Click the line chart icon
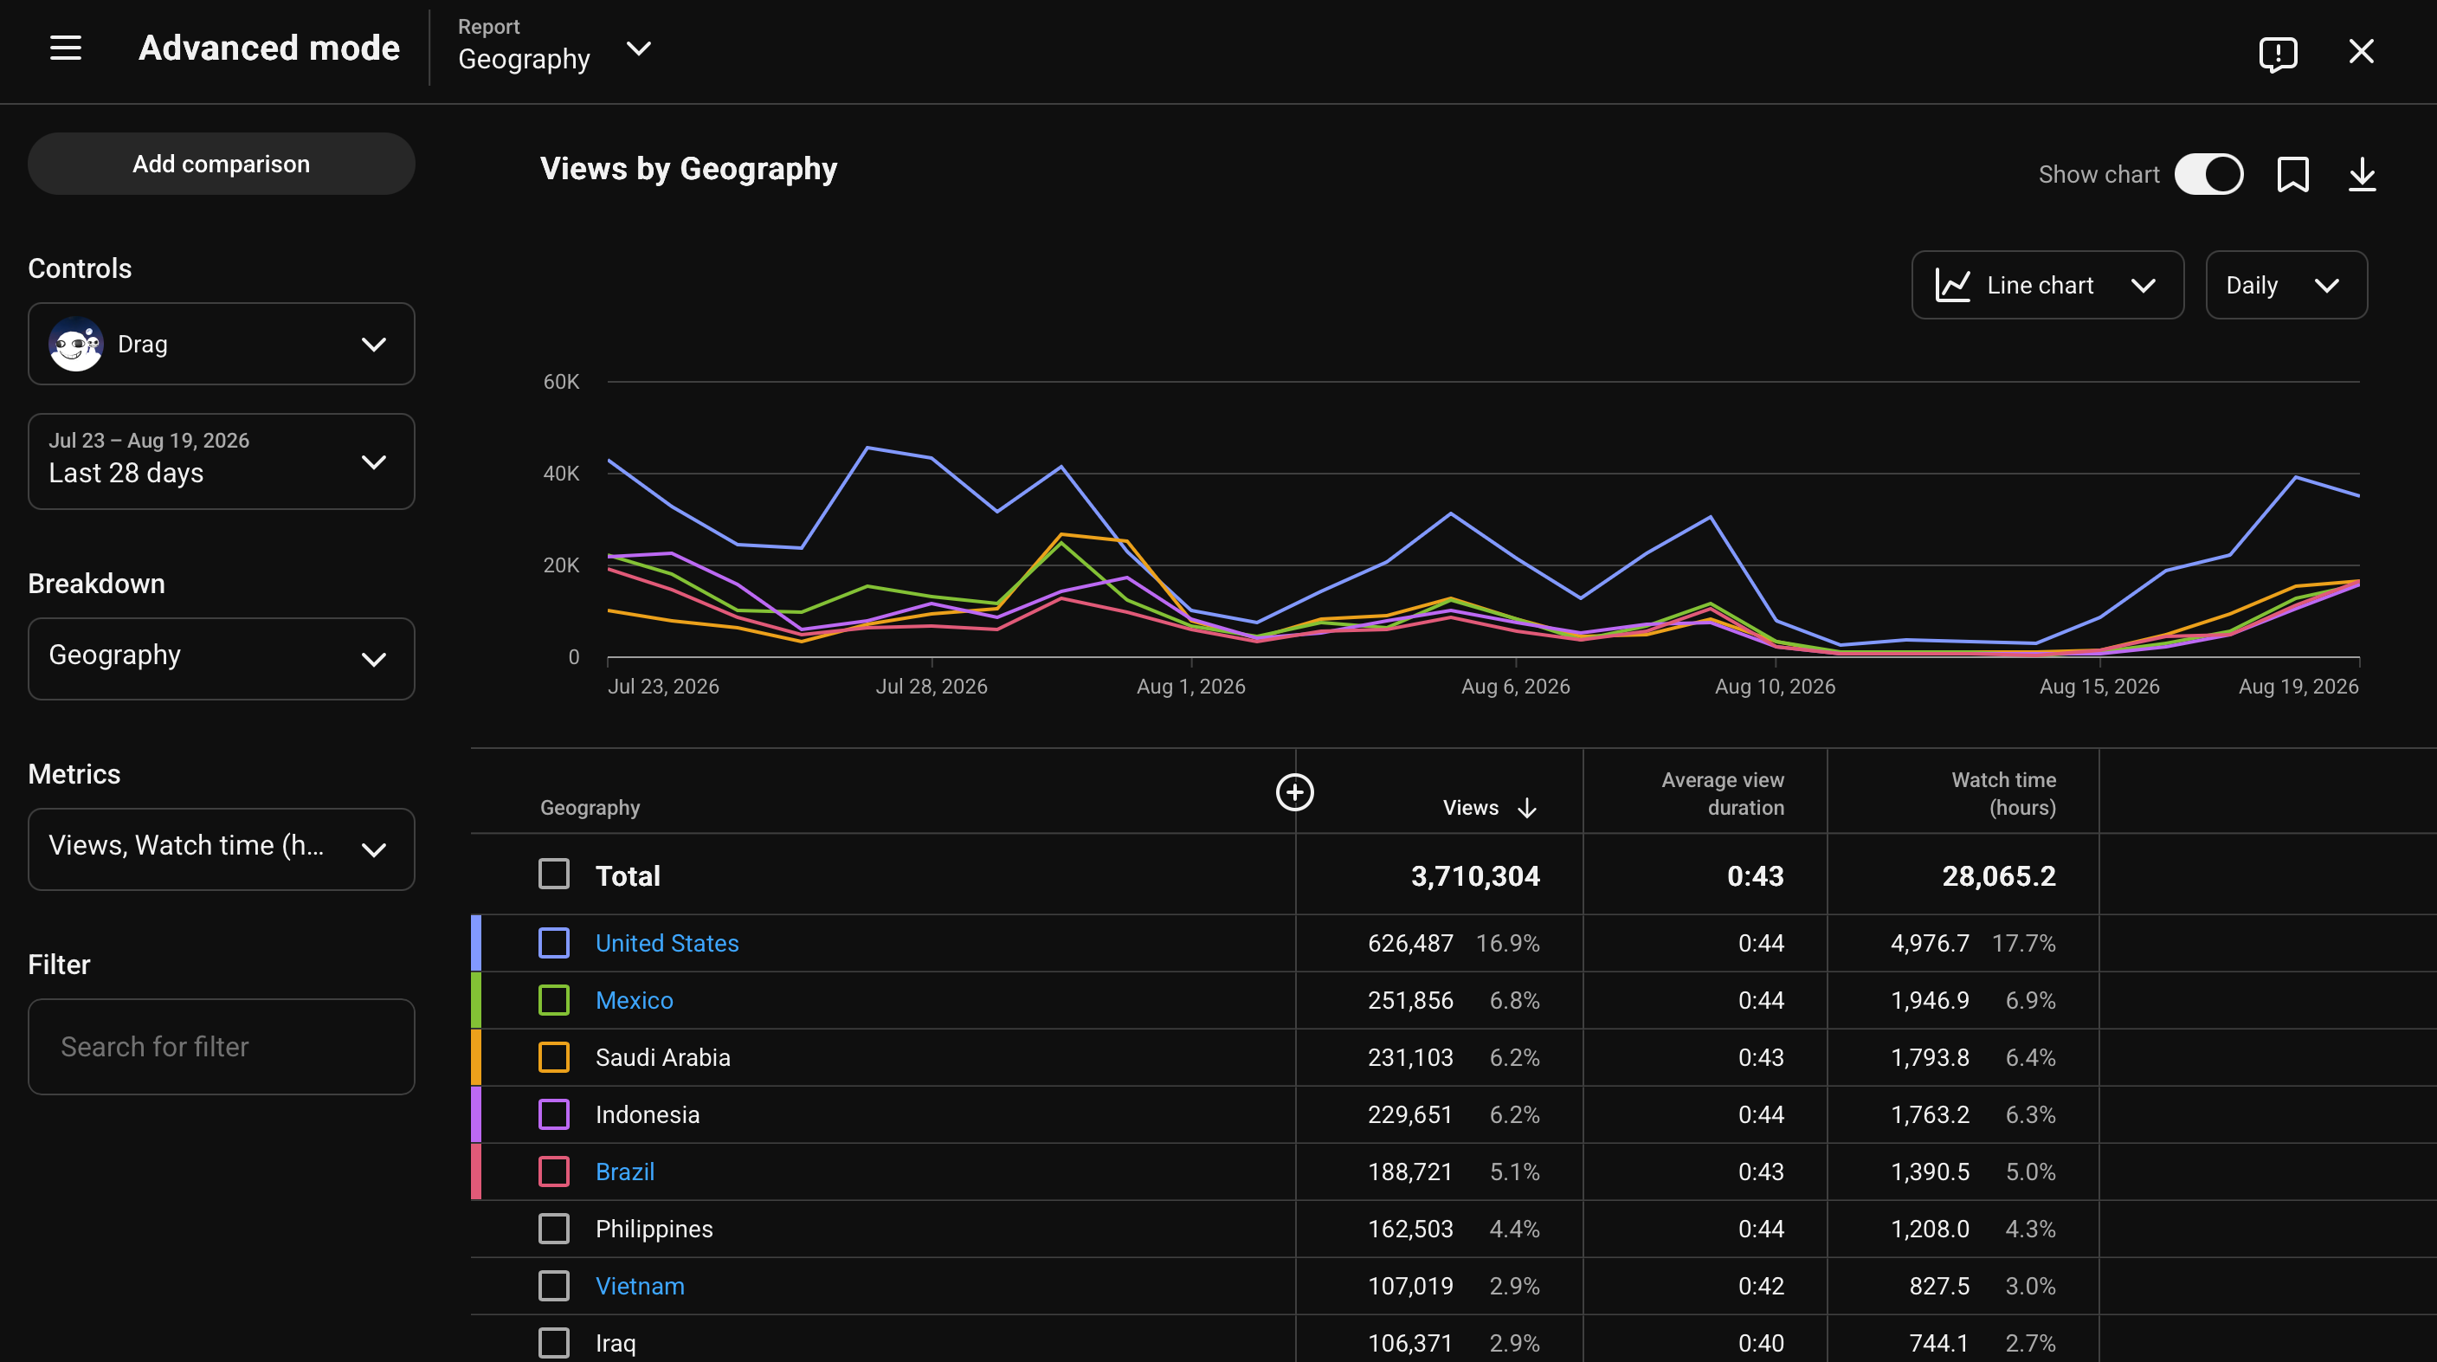 click(x=1952, y=285)
